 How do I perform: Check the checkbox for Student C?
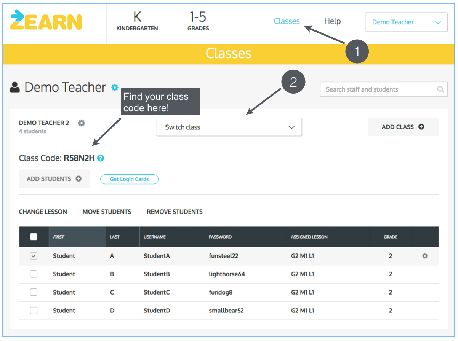click(34, 292)
